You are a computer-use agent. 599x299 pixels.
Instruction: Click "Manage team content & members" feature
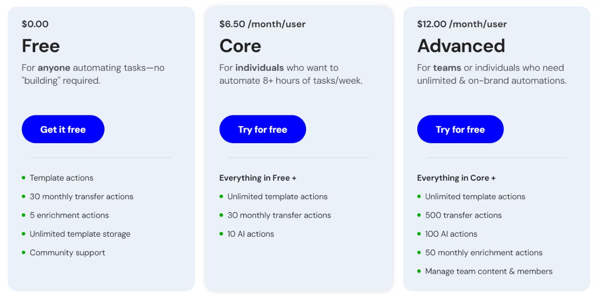489,271
